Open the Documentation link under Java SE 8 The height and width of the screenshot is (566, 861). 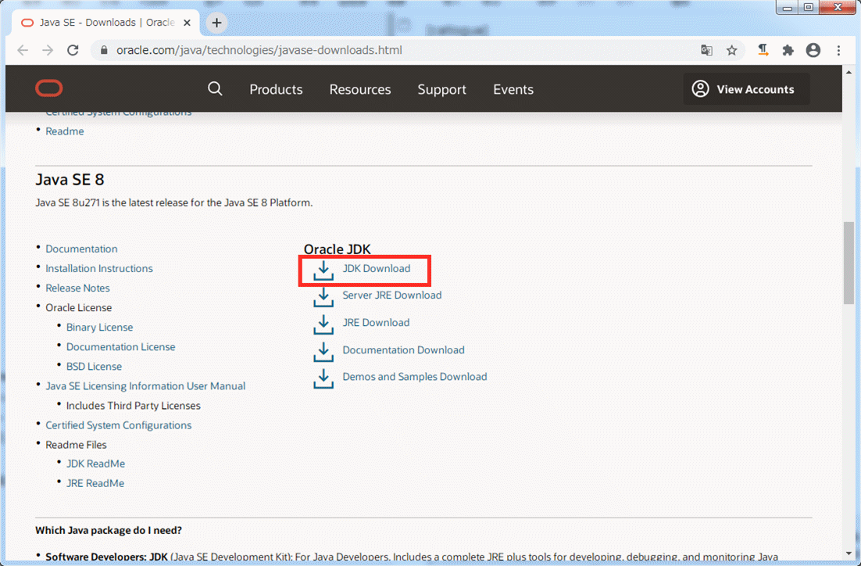[81, 249]
